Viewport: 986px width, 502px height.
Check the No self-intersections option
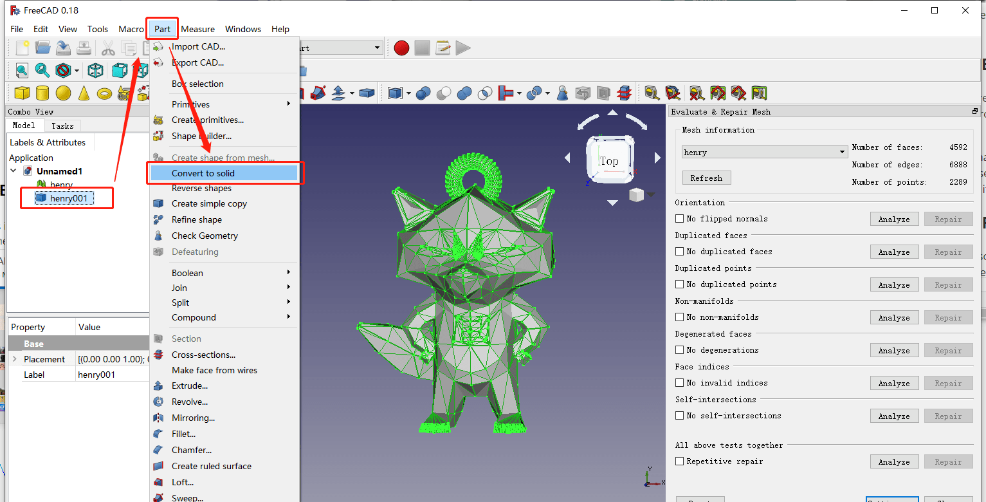pyautogui.click(x=680, y=415)
